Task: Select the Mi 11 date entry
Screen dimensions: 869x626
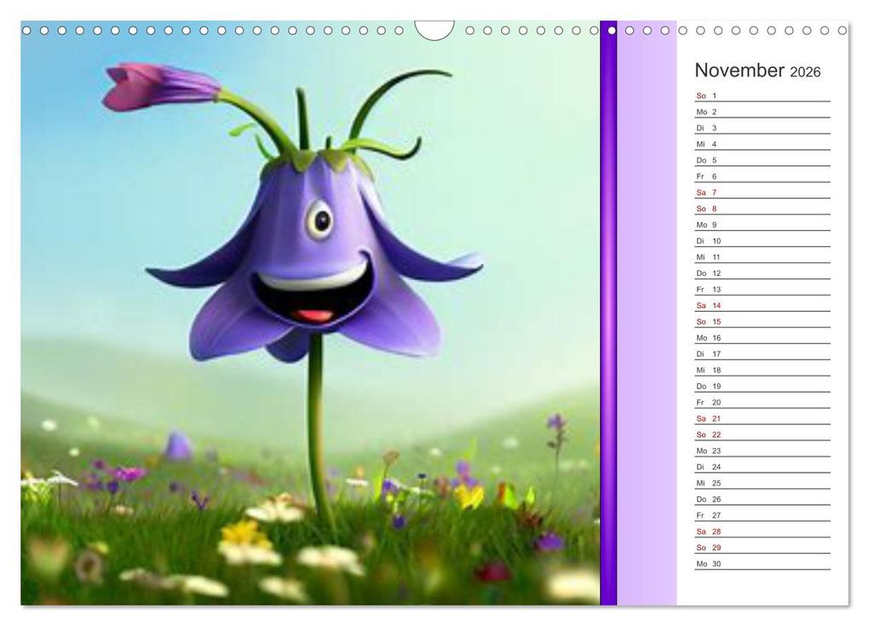Action: tap(705, 256)
